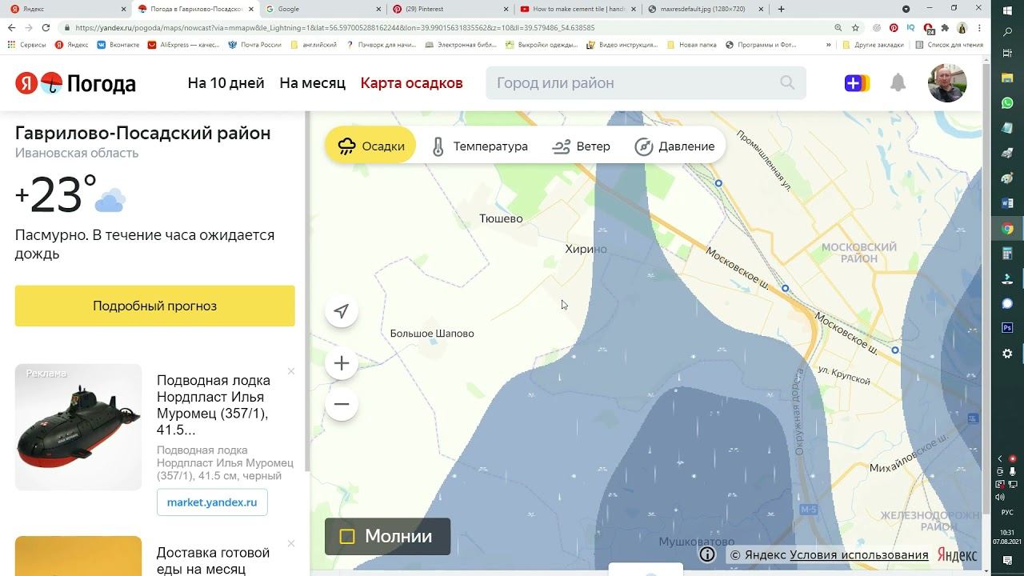Open Chrome extensions puzzle icon

[x=945, y=27]
